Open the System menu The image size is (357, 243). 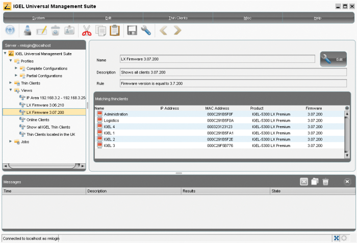point(38,18)
